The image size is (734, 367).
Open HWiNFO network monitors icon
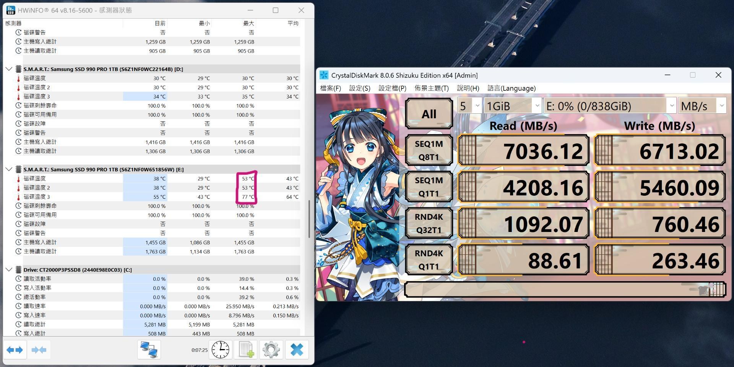149,350
